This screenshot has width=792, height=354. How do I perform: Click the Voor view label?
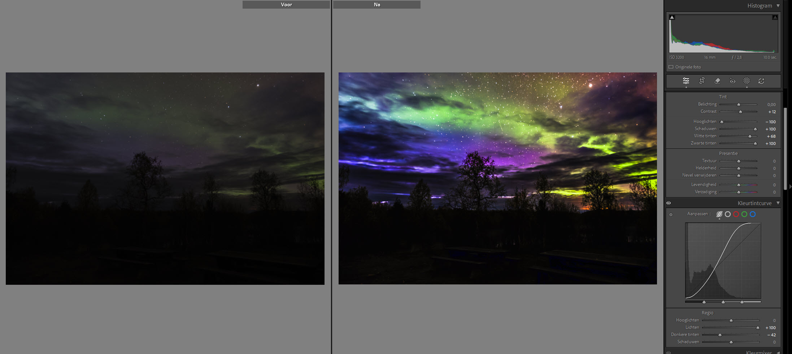(286, 5)
